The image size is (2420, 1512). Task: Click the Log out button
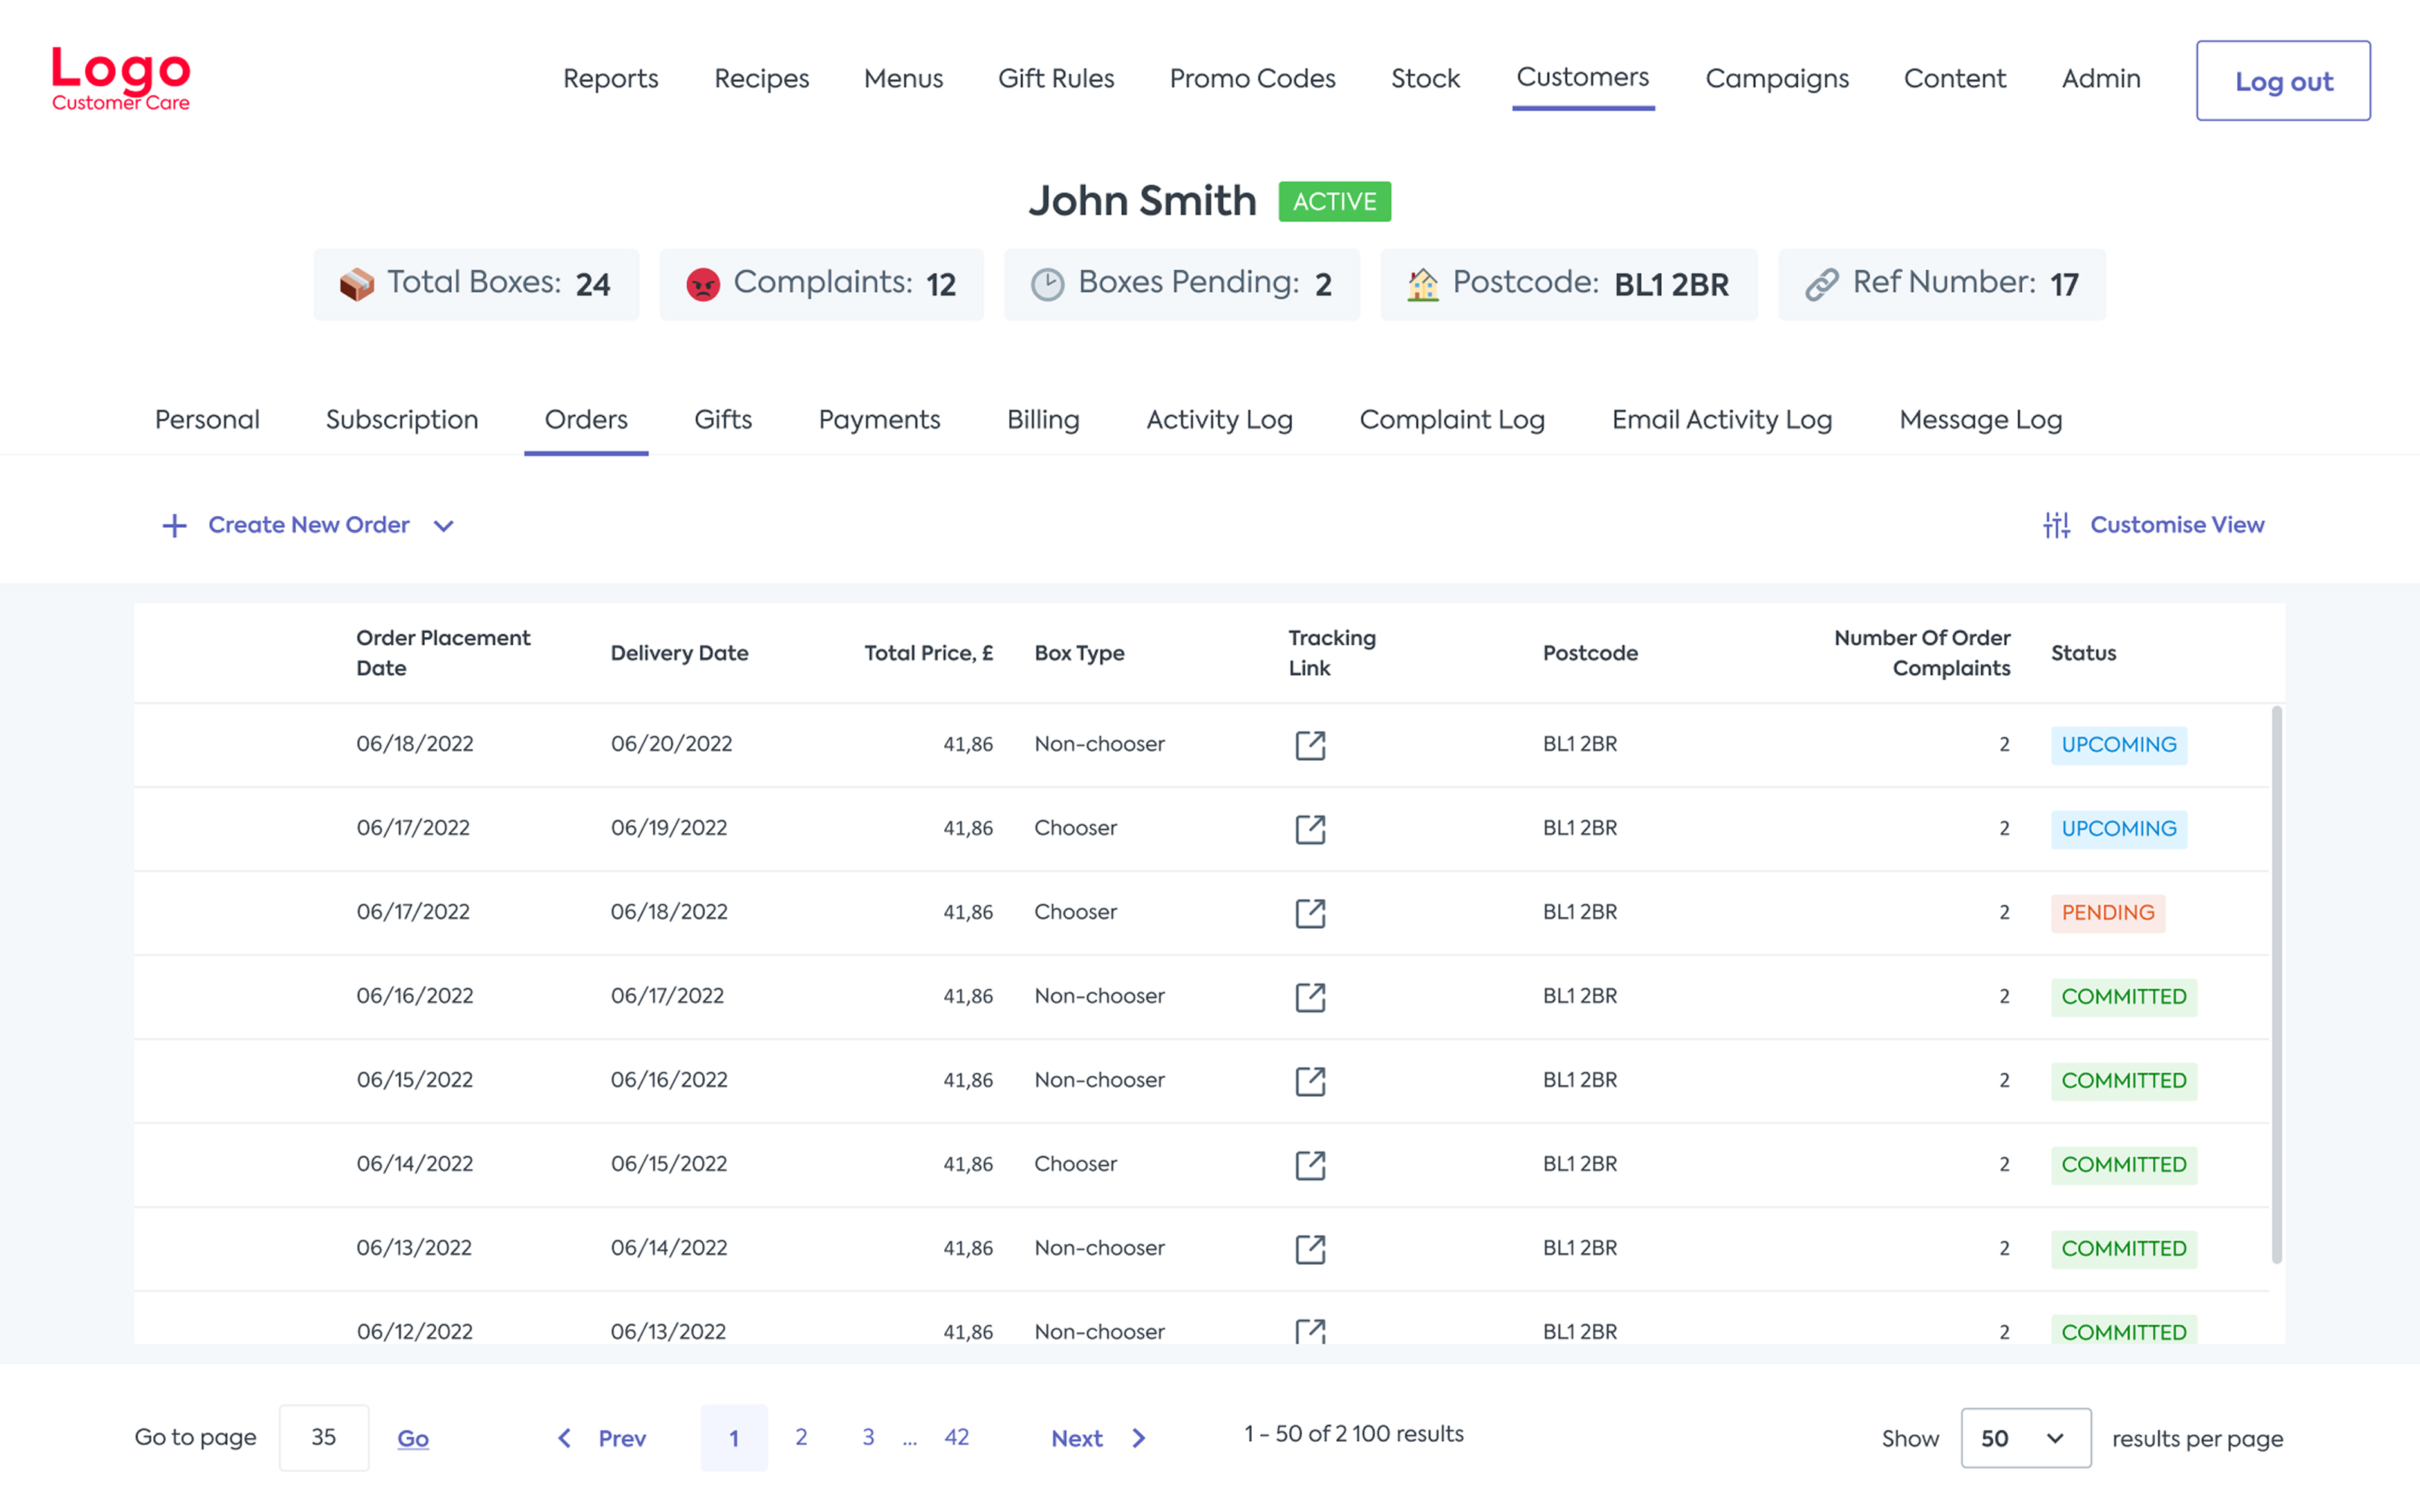pos(2283,81)
